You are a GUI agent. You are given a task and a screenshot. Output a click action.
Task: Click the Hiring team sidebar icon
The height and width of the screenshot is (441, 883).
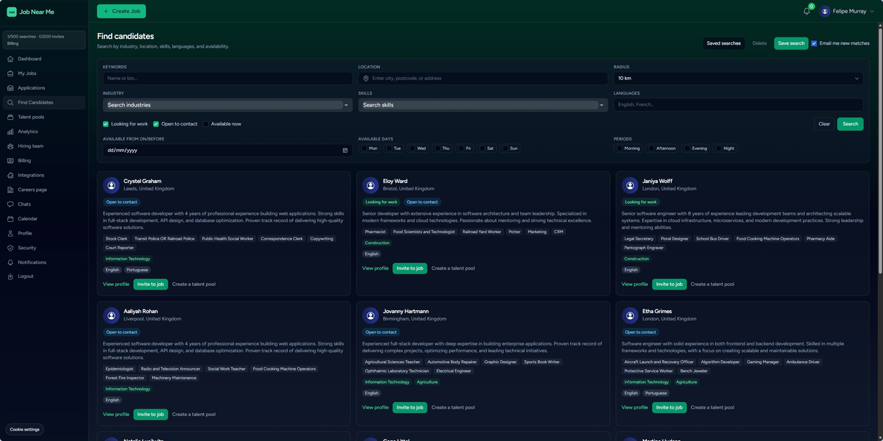tap(10, 146)
